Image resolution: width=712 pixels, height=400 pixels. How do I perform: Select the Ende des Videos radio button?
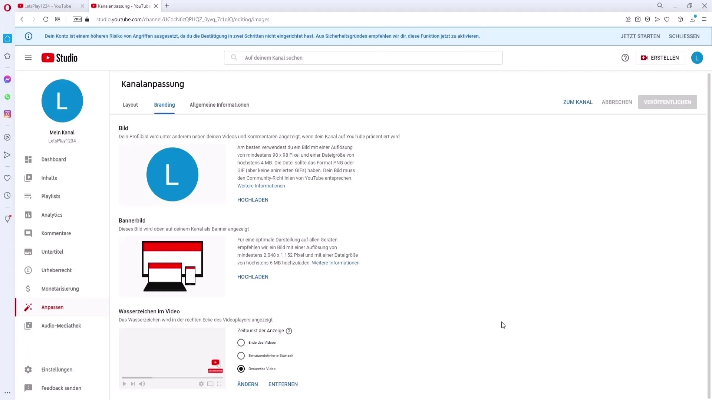241,342
